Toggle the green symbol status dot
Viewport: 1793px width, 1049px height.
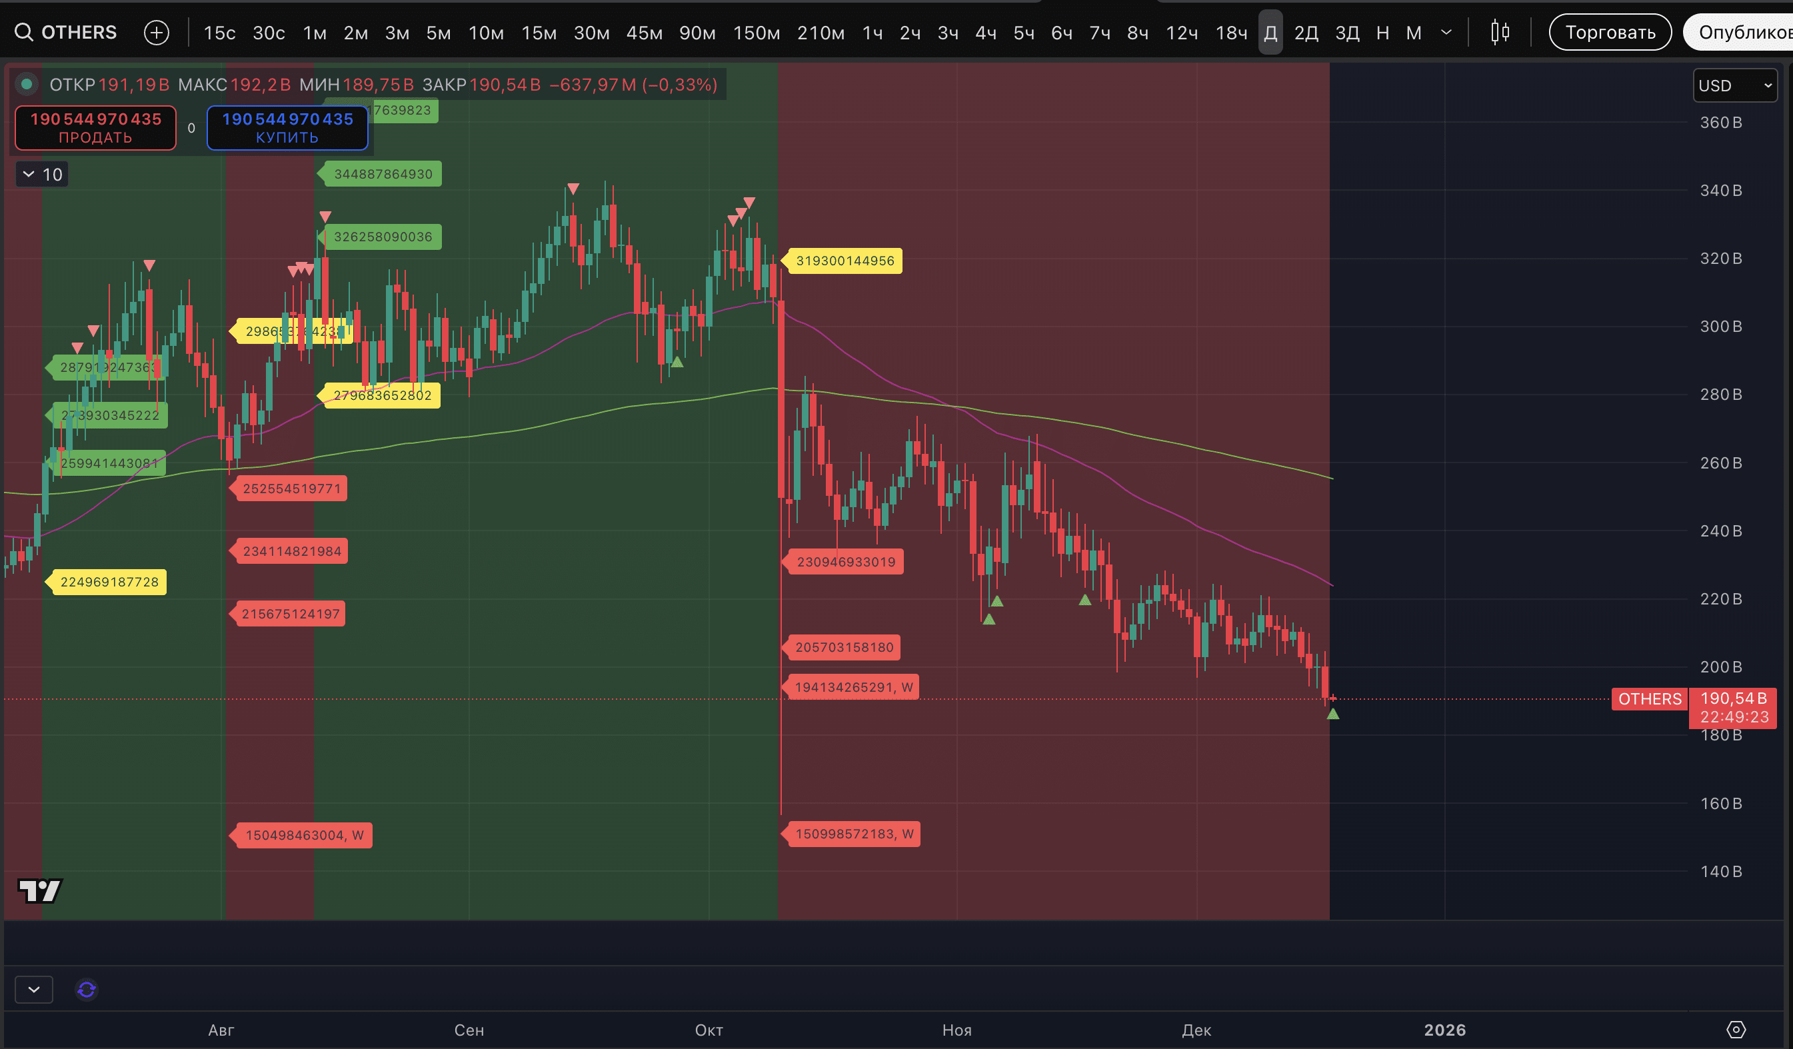(x=26, y=85)
